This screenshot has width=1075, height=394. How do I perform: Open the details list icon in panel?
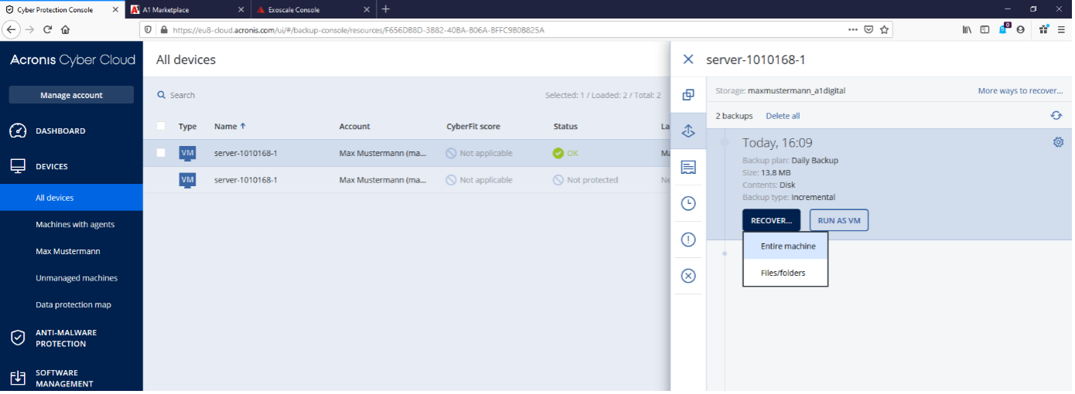688,167
